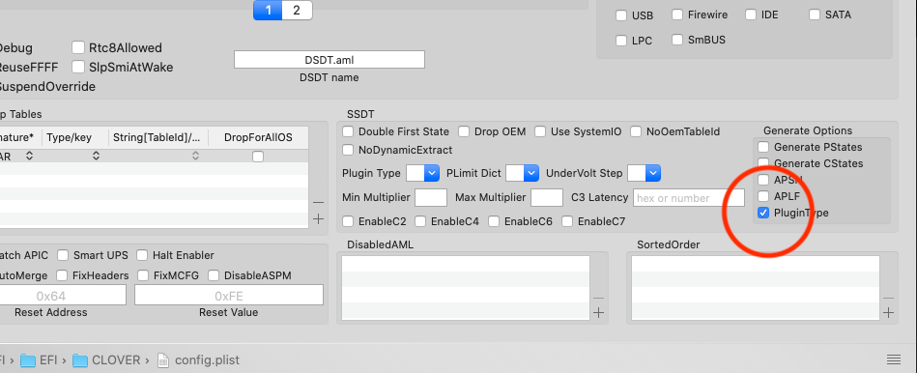Uncheck the PluginType generate option
The width and height of the screenshot is (917, 373).
[x=763, y=213]
